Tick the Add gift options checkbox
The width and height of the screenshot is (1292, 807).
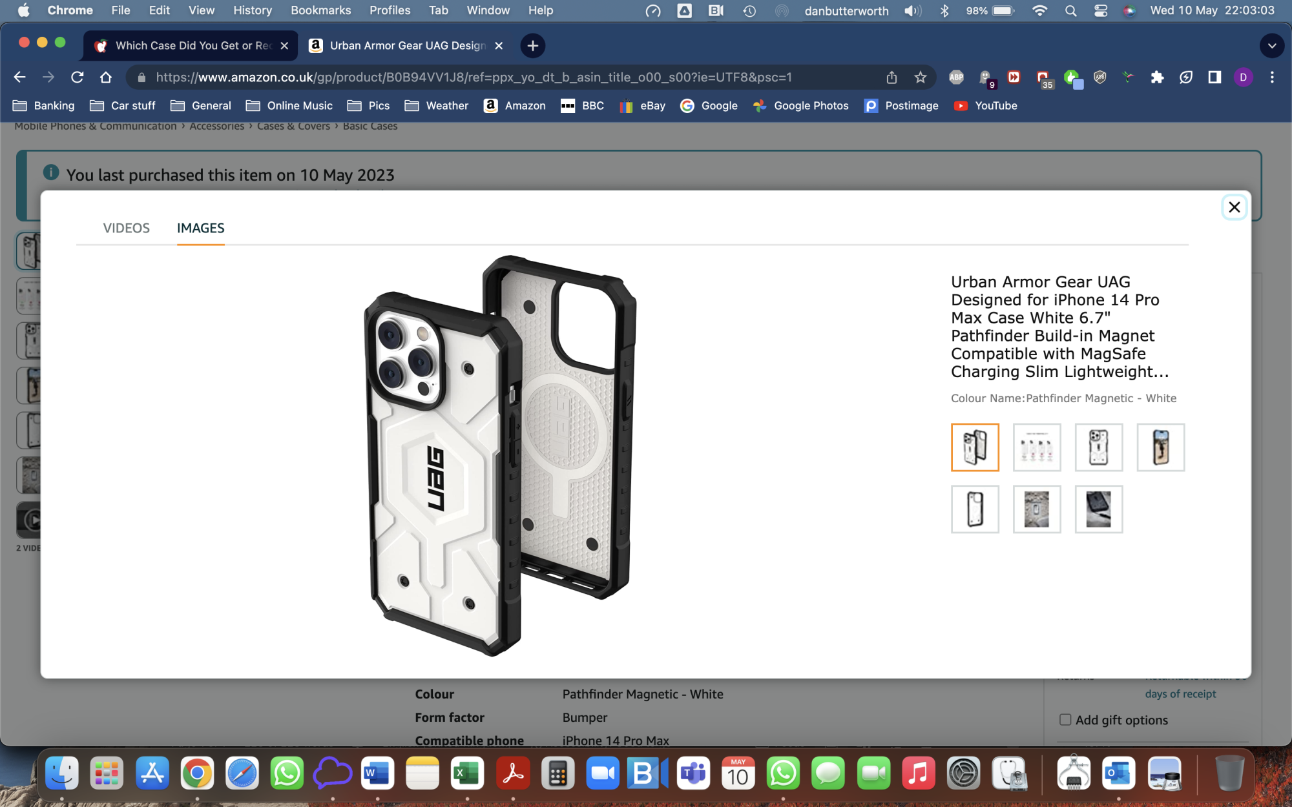(x=1065, y=720)
